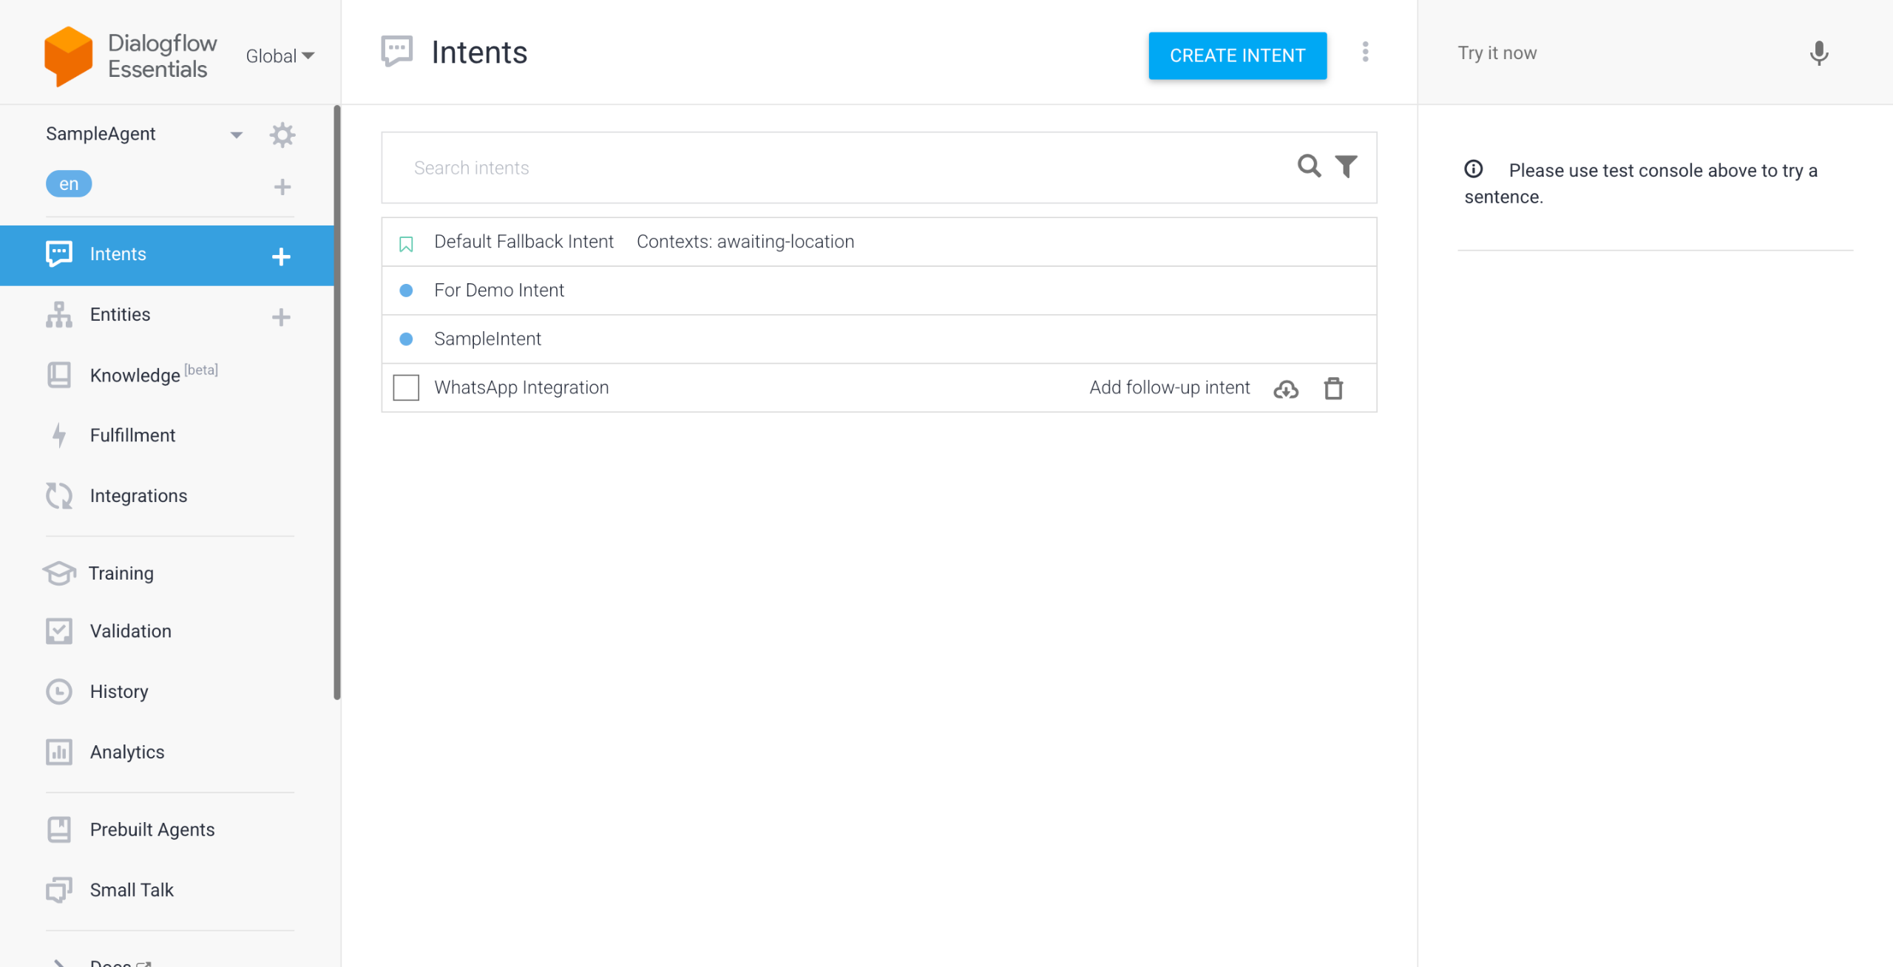Open the Fulfillment menu item
The height and width of the screenshot is (967, 1893).
pos(132,435)
